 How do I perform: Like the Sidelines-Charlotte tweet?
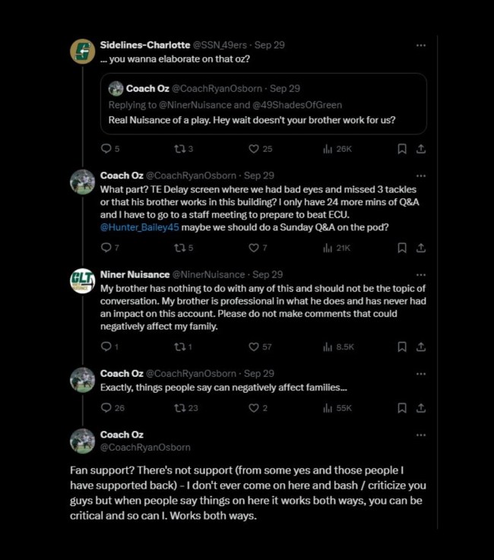[x=255, y=149]
